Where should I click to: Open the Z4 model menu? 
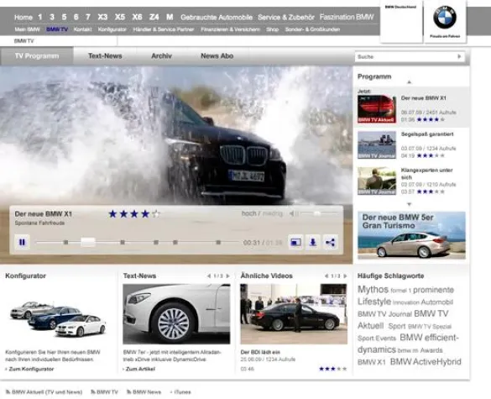tap(154, 17)
